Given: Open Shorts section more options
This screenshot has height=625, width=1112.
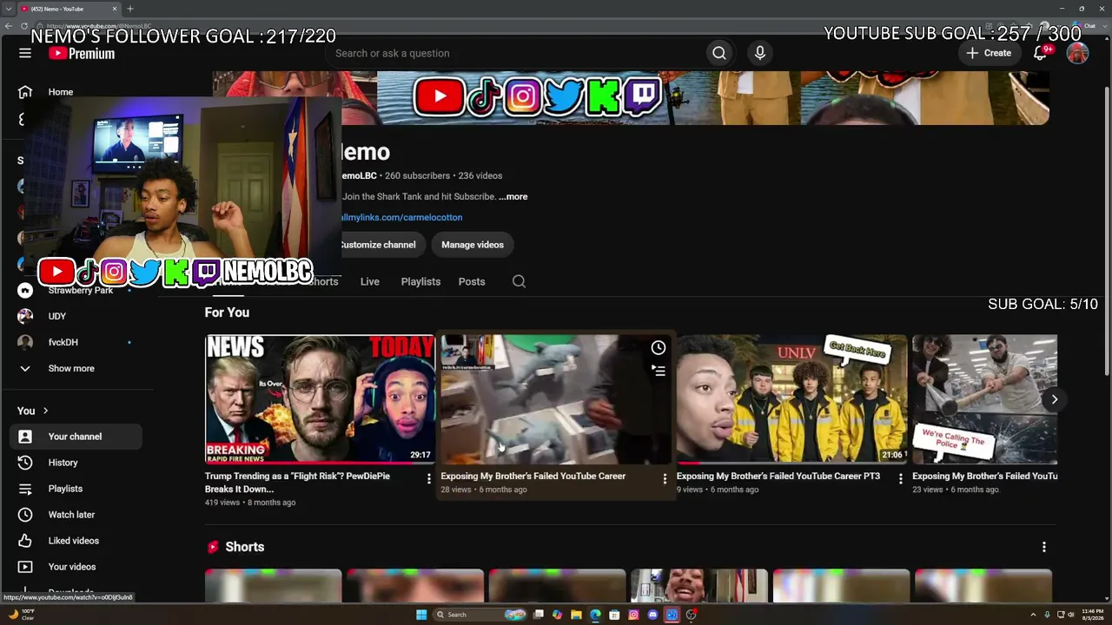Looking at the screenshot, I should click(1043, 547).
